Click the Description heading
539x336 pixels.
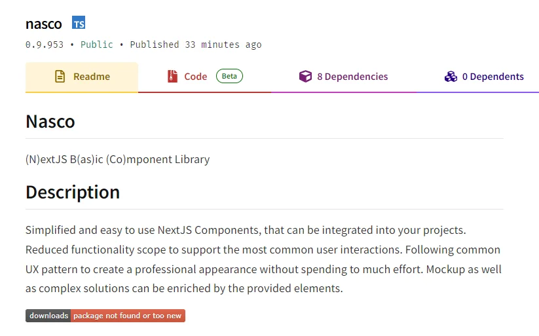click(x=73, y=192)
